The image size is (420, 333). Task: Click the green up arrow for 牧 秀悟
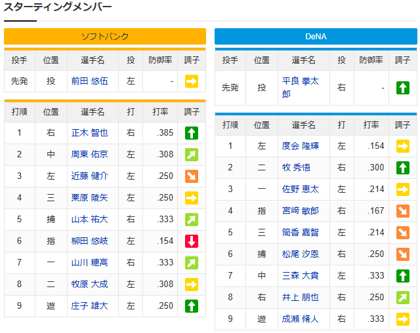pyautogui.click(x=402, y=168)
